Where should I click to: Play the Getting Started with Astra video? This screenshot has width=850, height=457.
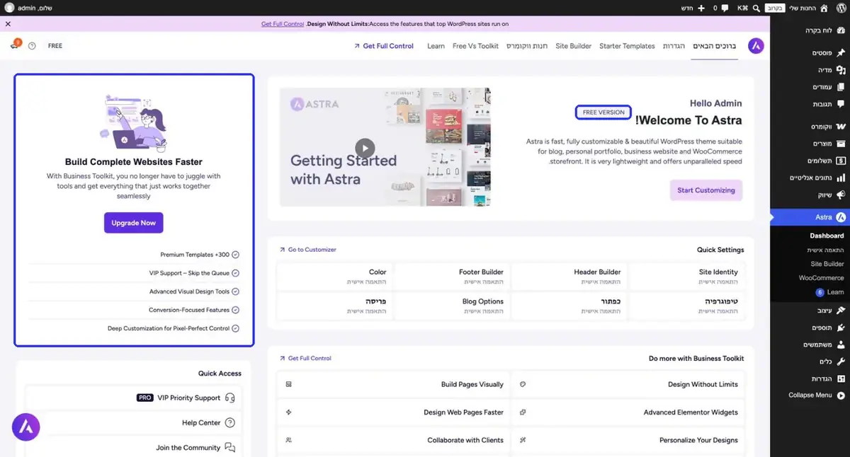point(365,147)
